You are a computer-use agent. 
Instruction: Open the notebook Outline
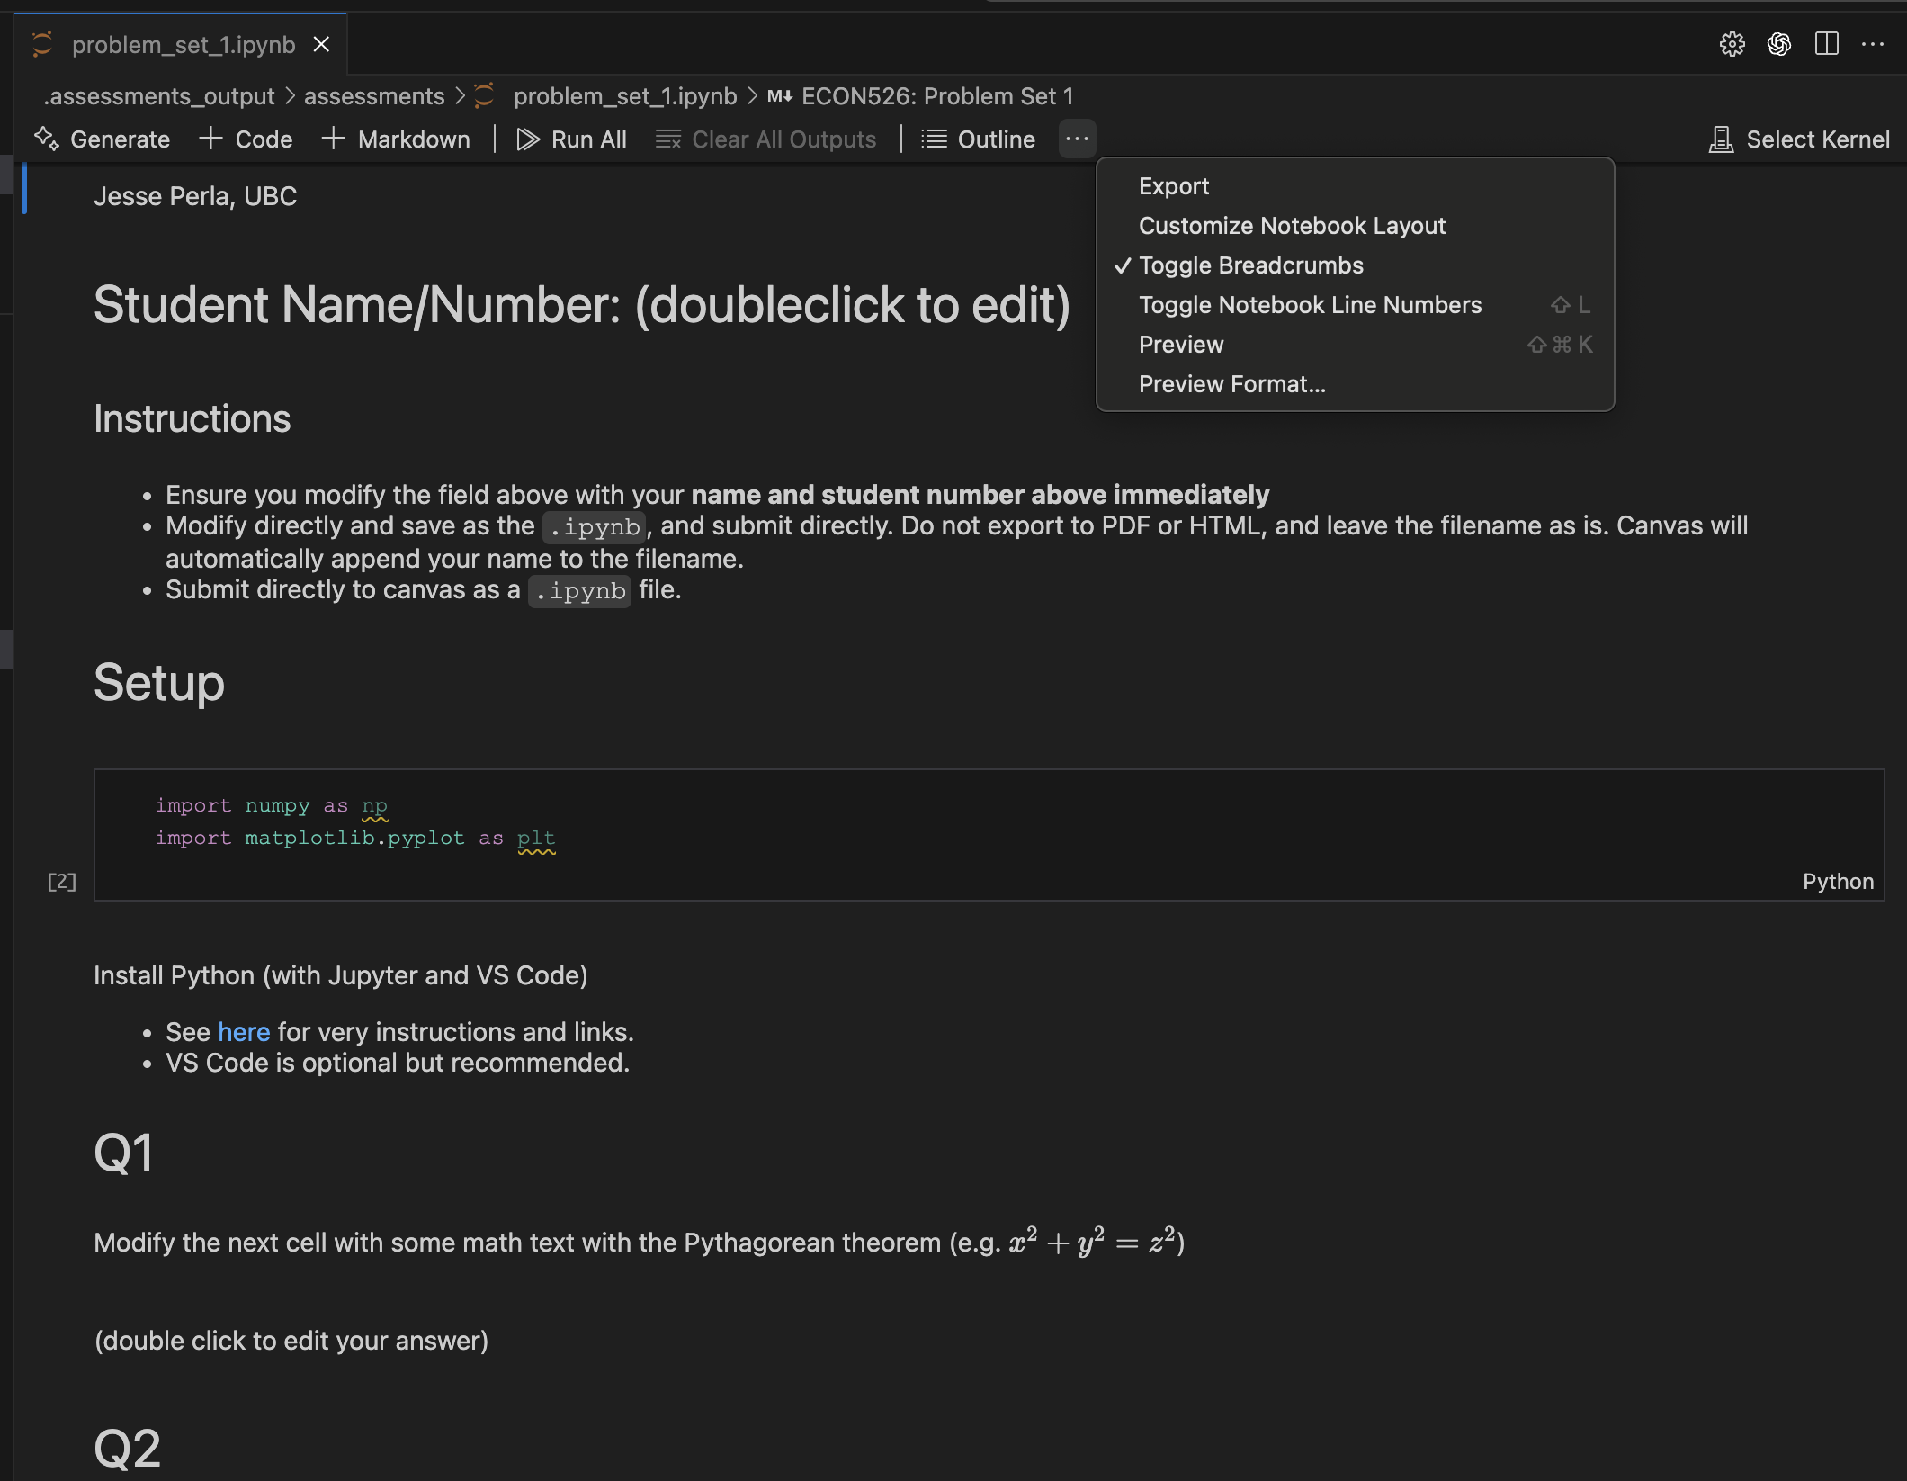979,139
